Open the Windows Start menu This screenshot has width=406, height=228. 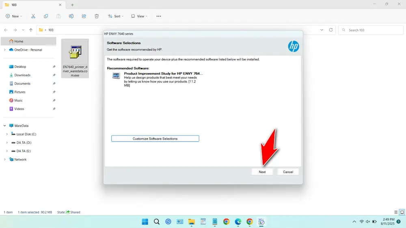(145, 222)
